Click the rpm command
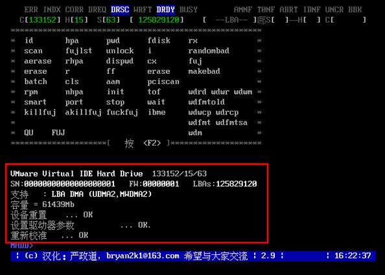 31,92
